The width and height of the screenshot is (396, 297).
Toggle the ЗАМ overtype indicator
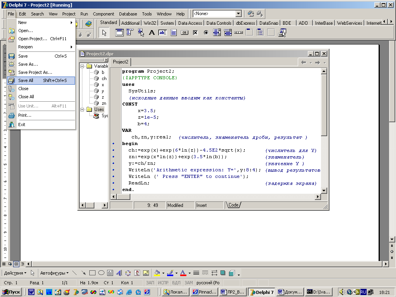[189, 283]
